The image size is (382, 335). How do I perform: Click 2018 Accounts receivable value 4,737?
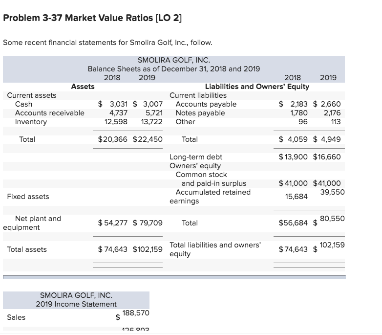click(x=118, y=113)
